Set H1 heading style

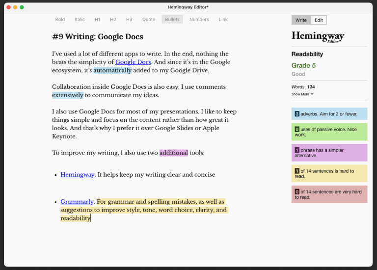pos(97,20)
